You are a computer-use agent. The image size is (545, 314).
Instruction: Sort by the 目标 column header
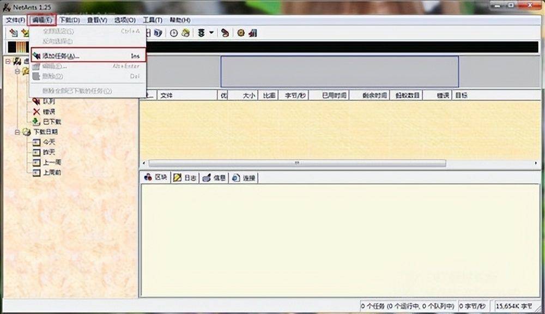[x=497, y=95]
